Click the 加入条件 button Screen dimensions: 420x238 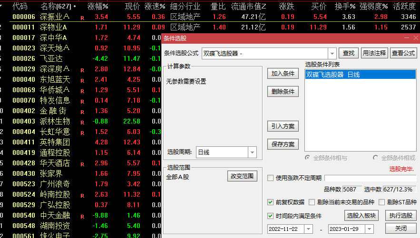(x=283, y=74)
